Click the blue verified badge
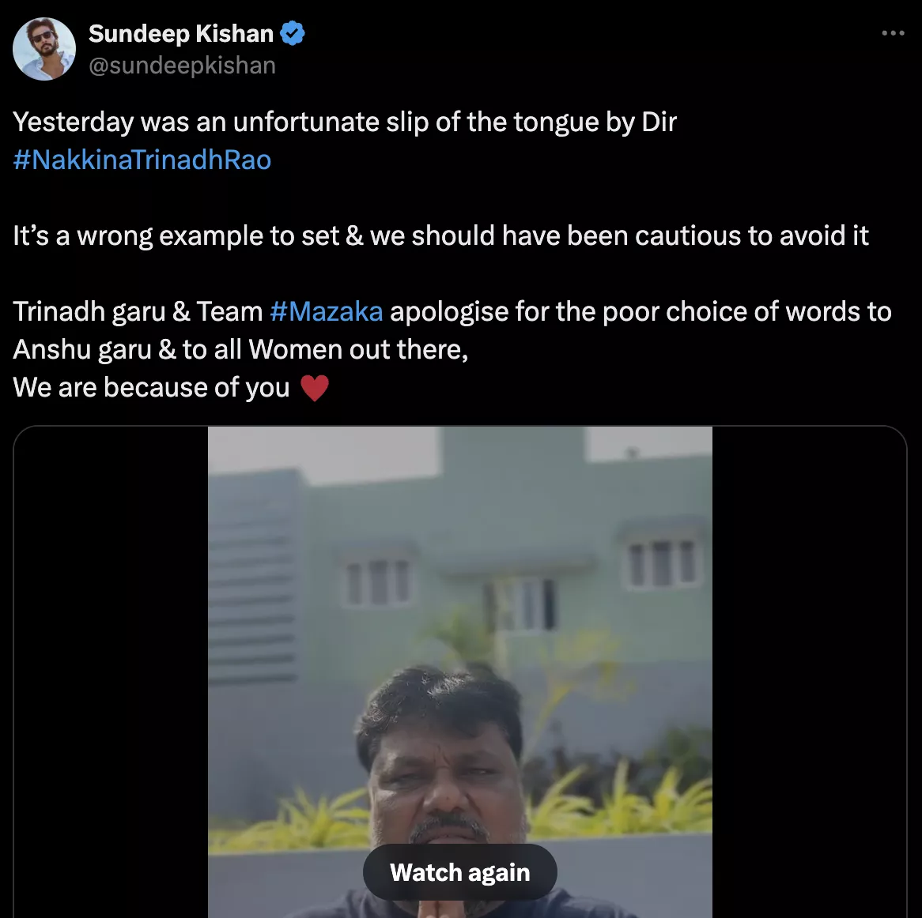The image size is (922, 918). 293,34
